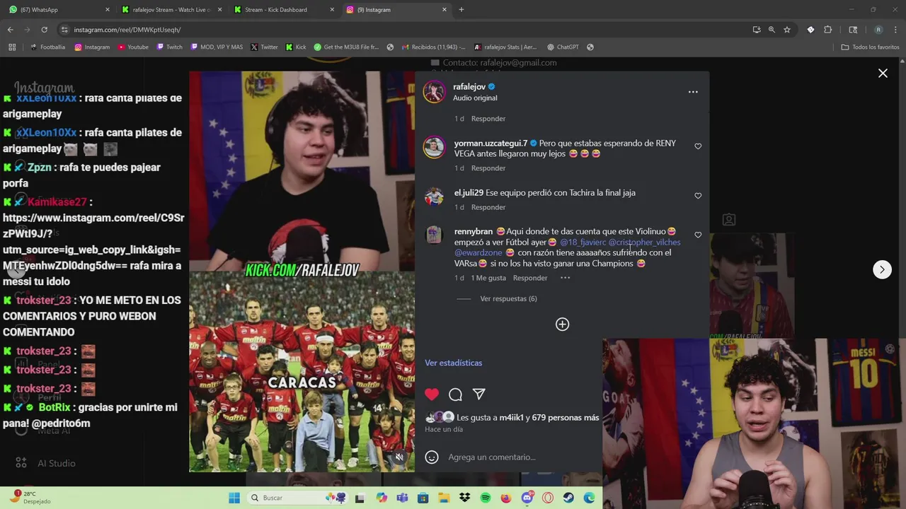Image resolution: width=906 pixels, height=509 pixels.
Task: Switch to the Stream - Kick Dashboard tab
Action: pyautogui.click(x=284, y=10)
